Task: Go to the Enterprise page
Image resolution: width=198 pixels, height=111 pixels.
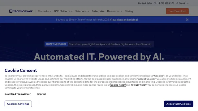Action: coord(98,11)
